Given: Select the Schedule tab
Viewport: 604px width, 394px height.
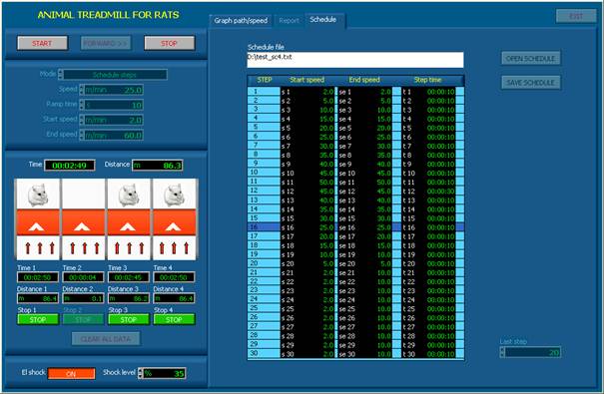Looking at the screenshot, I should click(322, 20).
